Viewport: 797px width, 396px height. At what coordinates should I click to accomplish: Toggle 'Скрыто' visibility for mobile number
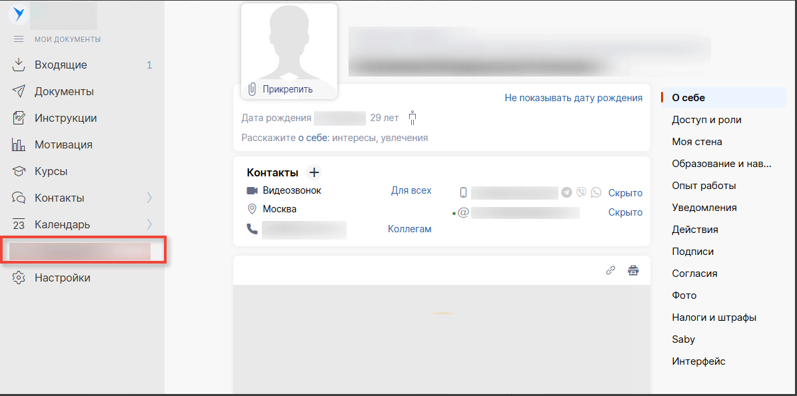tap(625, 193)
